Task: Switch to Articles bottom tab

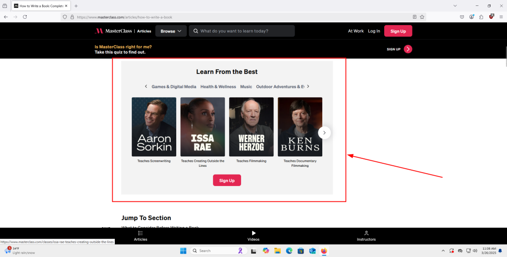Action: (140, 236)
